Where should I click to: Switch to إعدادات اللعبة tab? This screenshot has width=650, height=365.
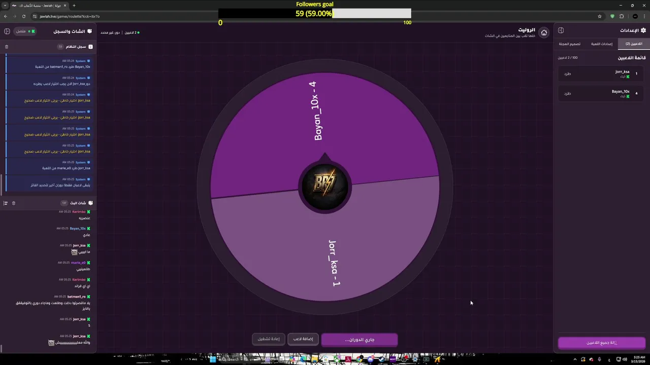(602, 44)
